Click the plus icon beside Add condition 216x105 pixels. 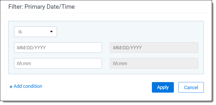coord(11,87)
